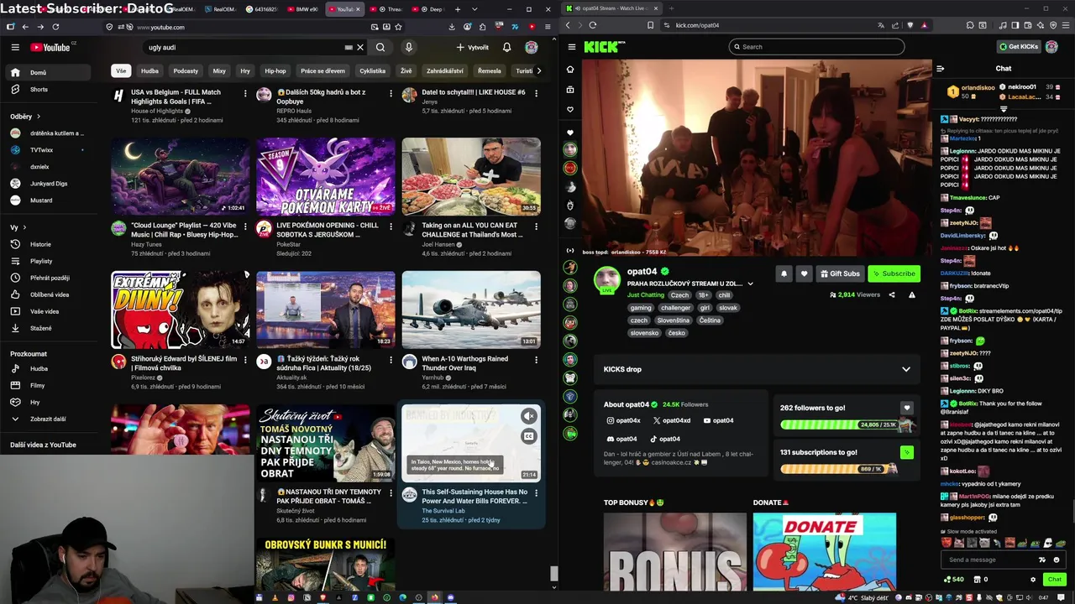Screen dimensions: 1075x604
Task: Click the Kick search field
Action: pyautogui.click(x=816, y=47)
